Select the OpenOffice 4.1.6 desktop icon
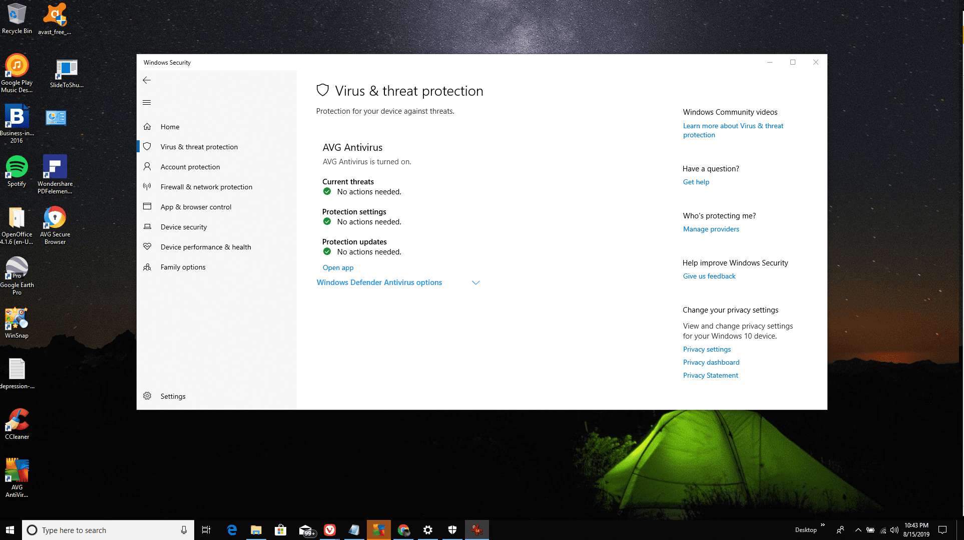 (17, 225)
